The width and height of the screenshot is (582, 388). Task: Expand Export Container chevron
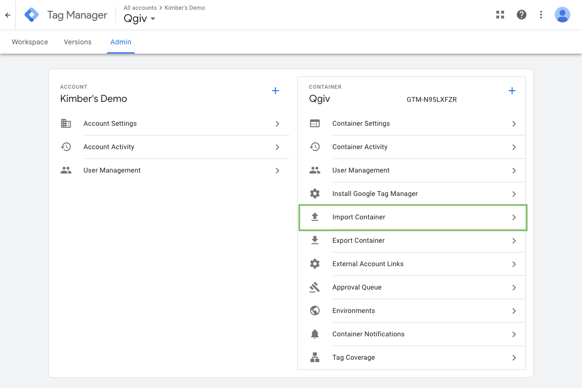point(514,241)
